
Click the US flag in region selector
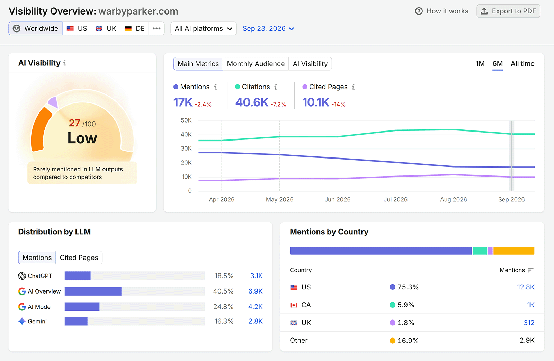[70, 29]
